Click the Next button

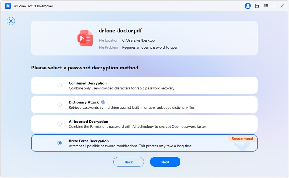[165, 162]
